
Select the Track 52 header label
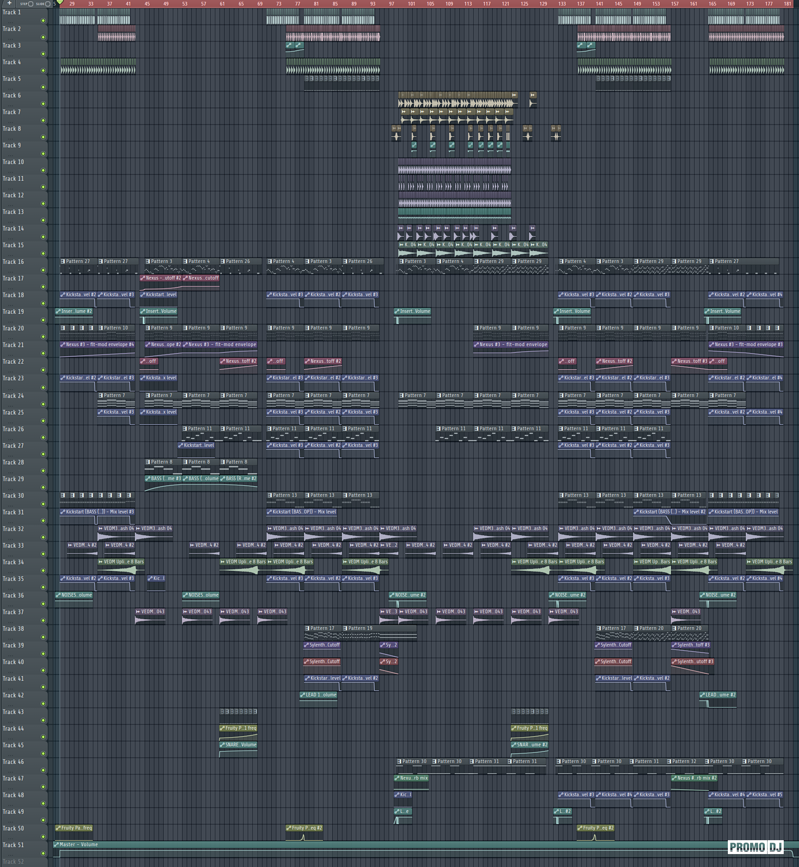pyautogui.click(x=13, y=861)
